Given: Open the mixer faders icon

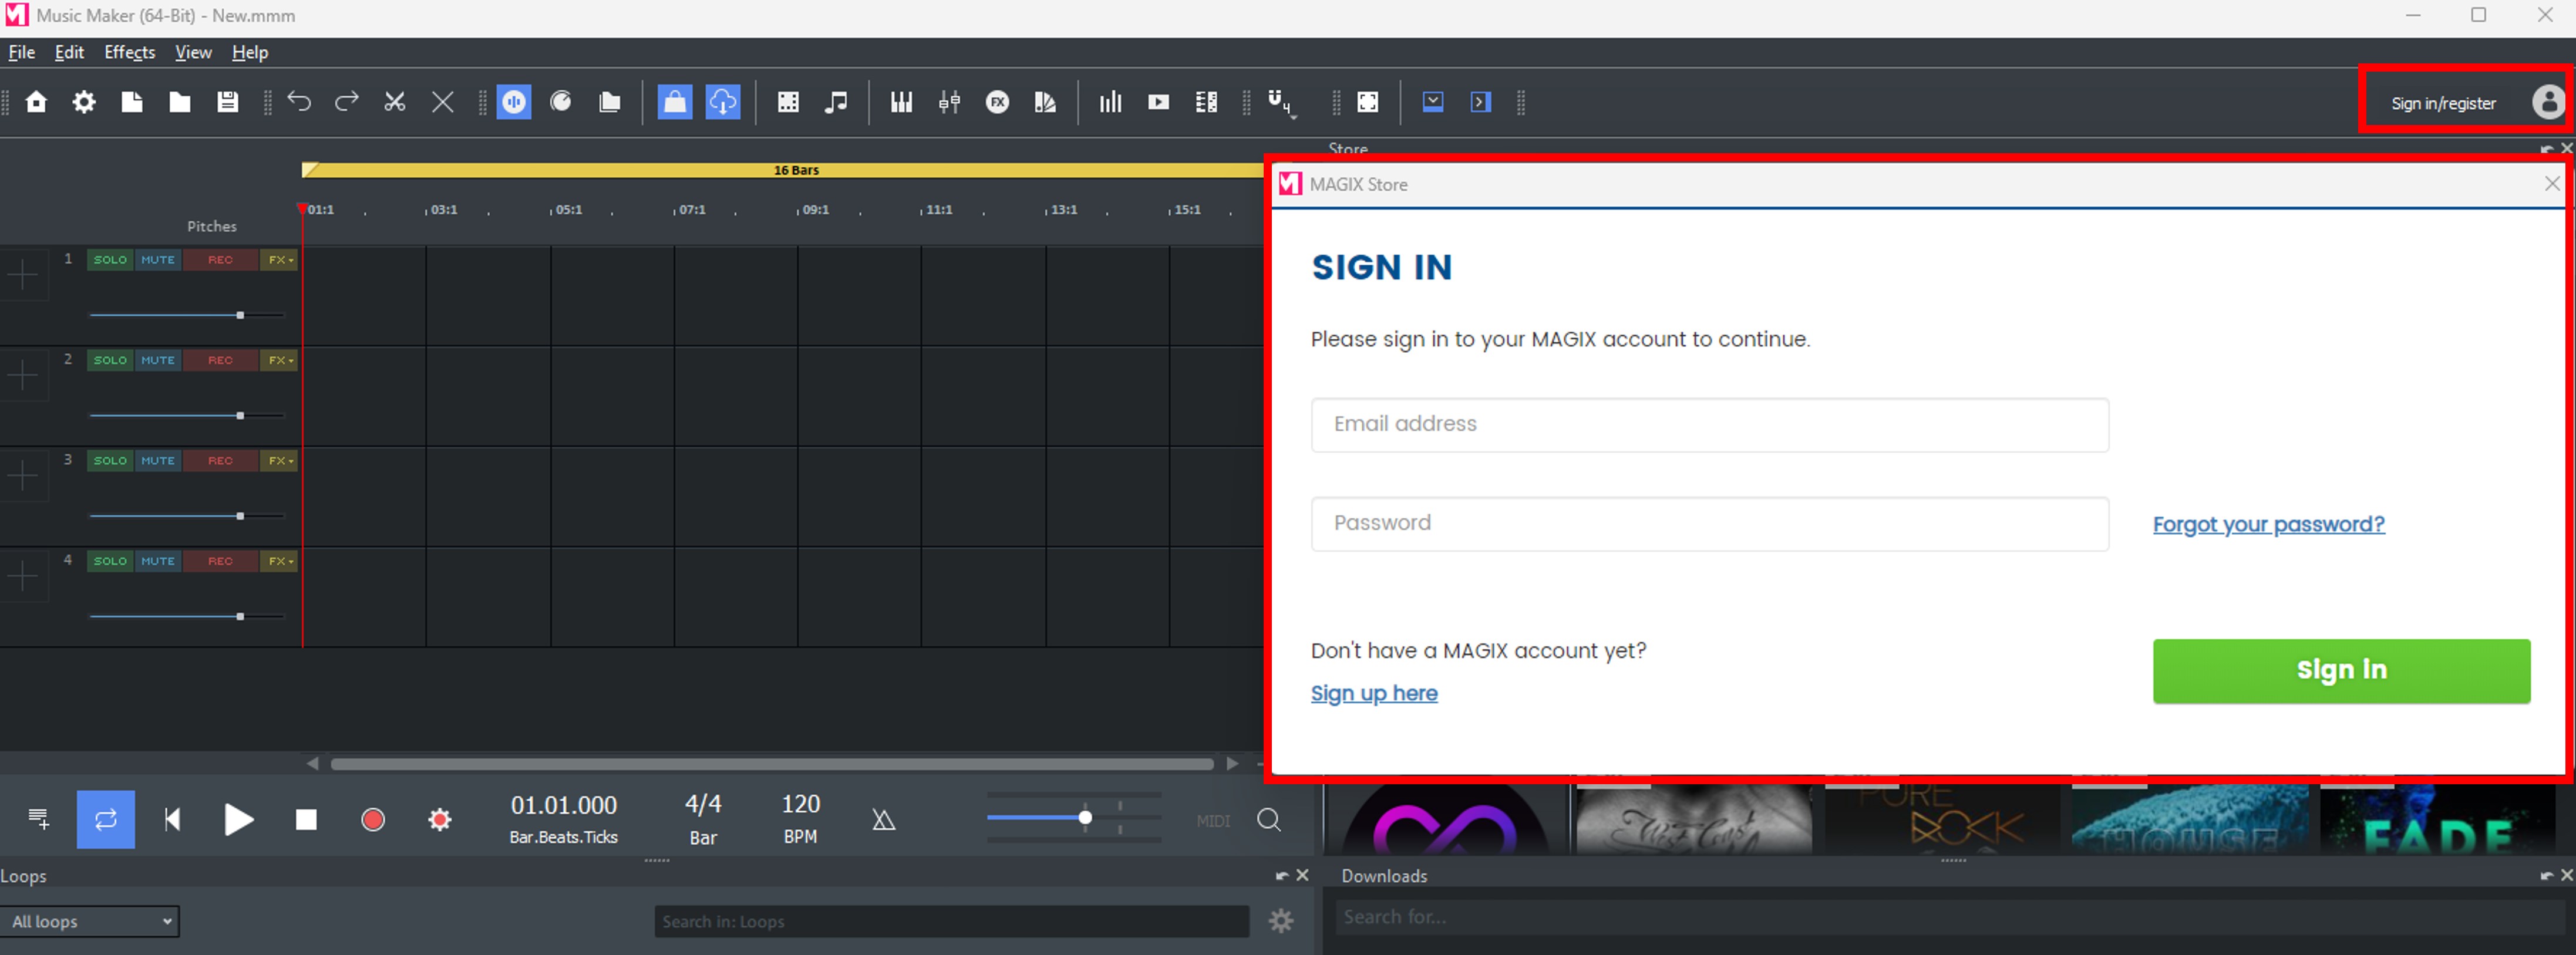Looking at the screenshot, I should click(949, 102).
